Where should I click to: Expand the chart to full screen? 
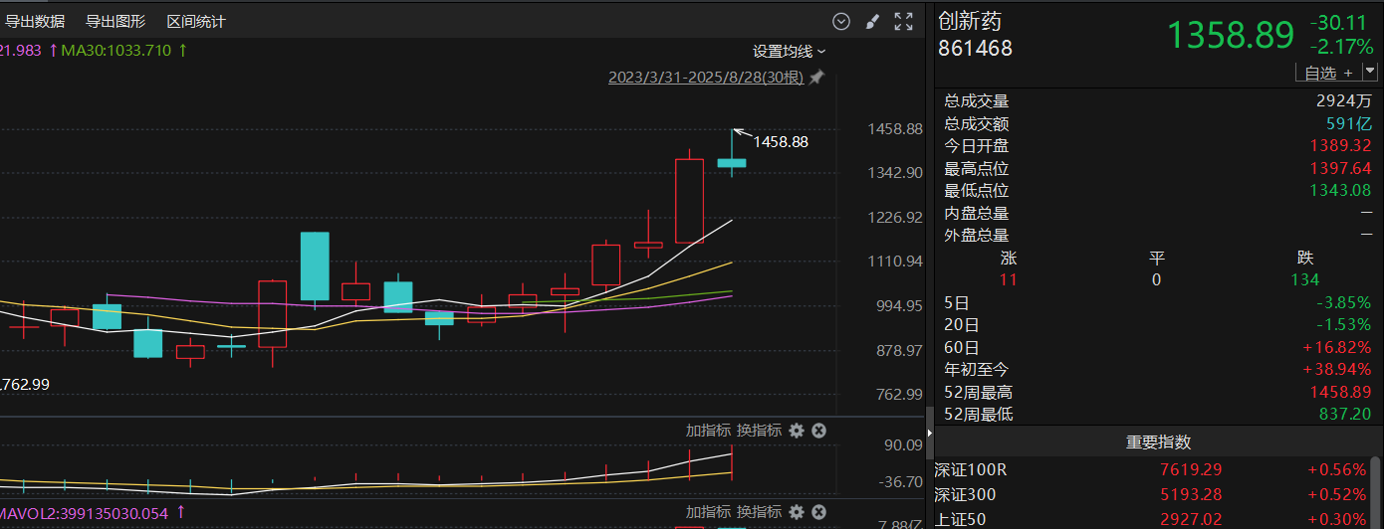[x=904, y=21]
